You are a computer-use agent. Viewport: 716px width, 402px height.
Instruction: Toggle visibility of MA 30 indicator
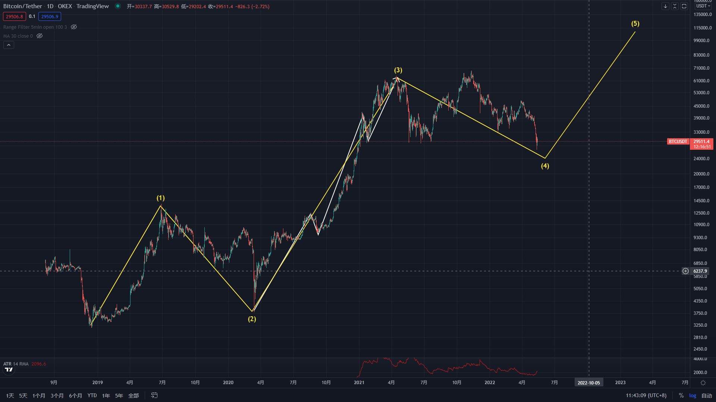[40, 36]
